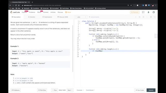Open the LeetCode playground icon
This screenshot has height=93, width=166.
(x=143, y=12)
